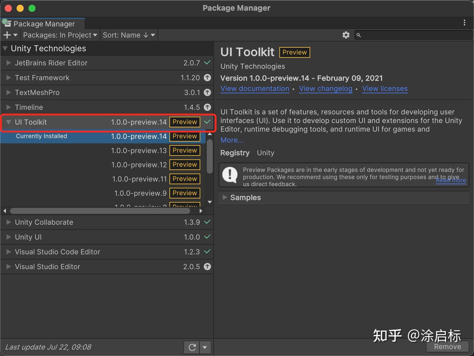474x356 pixels.
Task: Click the TextMeshPro update available icon
Action: coord(207,92)
